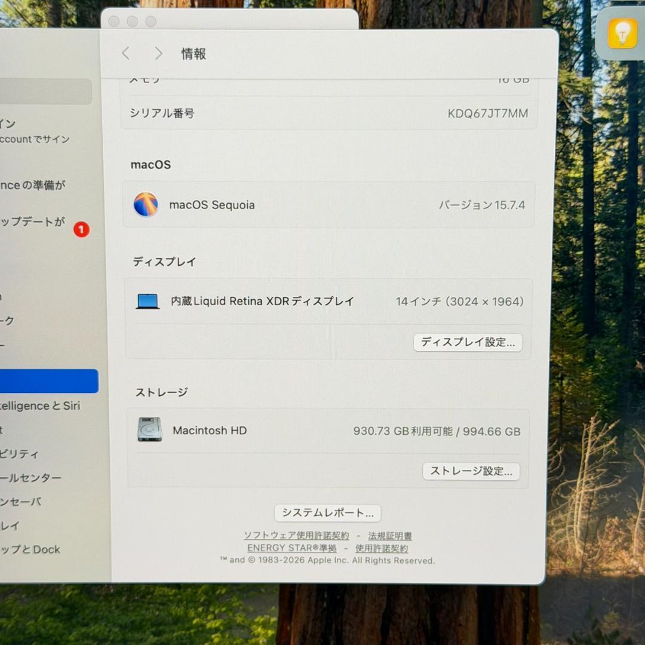This screenshot has height=645, width=645.
Task: Open ストレージ設定 from the storage section
Action: coord(471,471)
